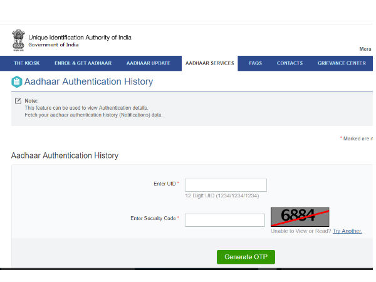
Task: Select the AADHAAR SERVICES tab
Action: point(209,63)
